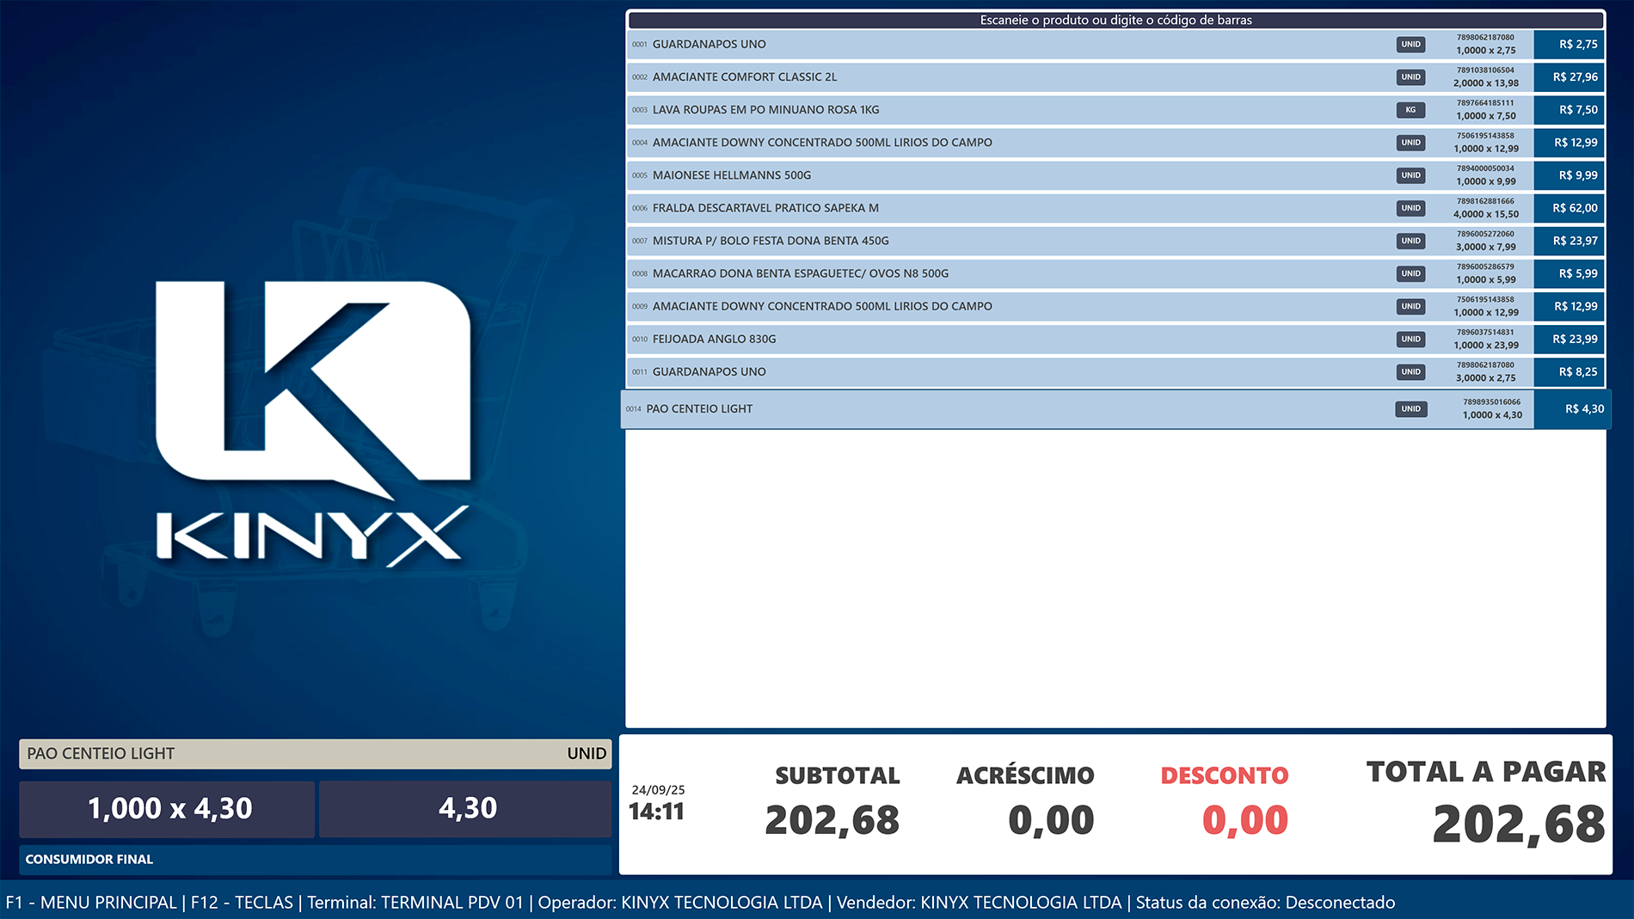Click the UNID badge on FEIJOADA ANGLO 830G
The height and width of the screenshot is (919, 1634).
tap(1410, 339)
